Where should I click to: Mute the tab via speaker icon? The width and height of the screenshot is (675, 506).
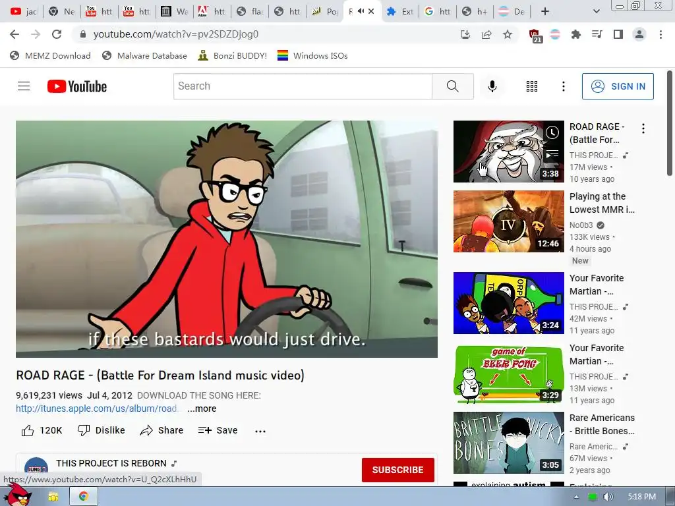[361, 11]
